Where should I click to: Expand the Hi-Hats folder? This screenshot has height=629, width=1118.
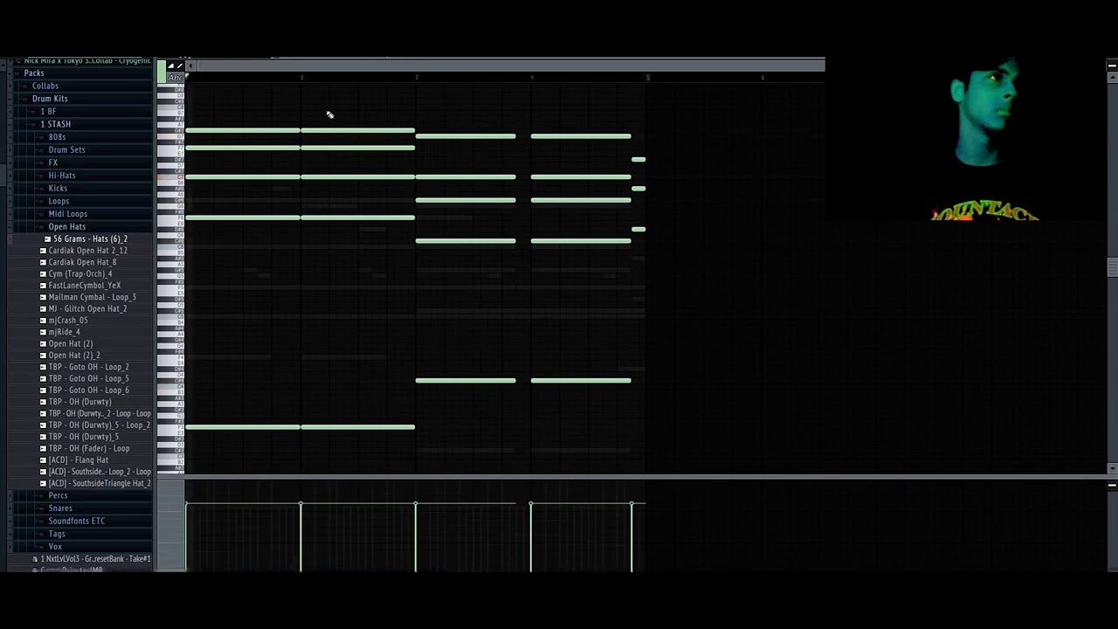point(62,176)
